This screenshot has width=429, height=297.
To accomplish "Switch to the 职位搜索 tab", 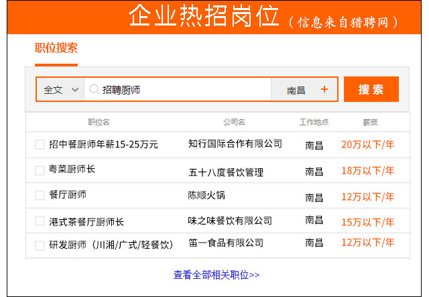I will pyautogui.click(x=56, y=48).
